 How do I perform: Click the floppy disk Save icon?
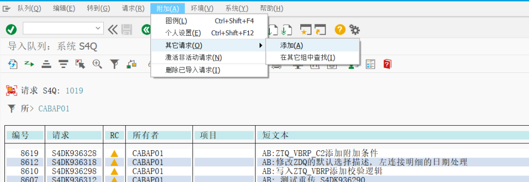point(127,30)
